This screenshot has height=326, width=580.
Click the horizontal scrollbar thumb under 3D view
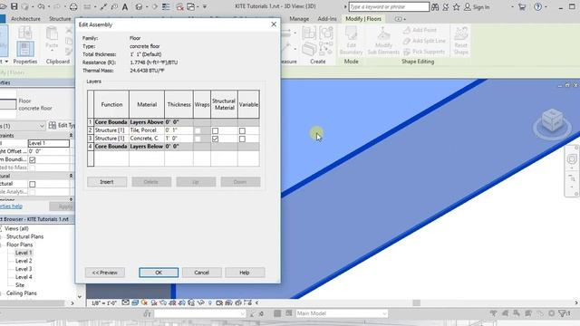click(x=417, y=302)
